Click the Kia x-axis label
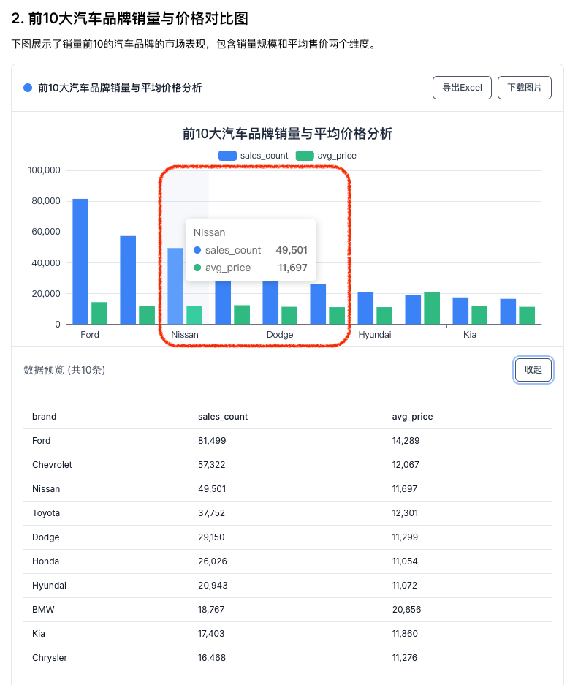The width and height of the screenshot is (578, 685). pos(470,335)
